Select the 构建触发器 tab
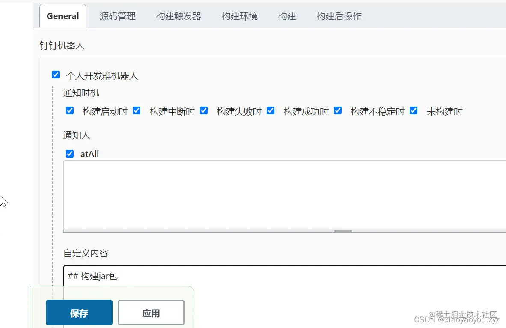The width and height of the screenshot is (506, 328). point(179,16)
